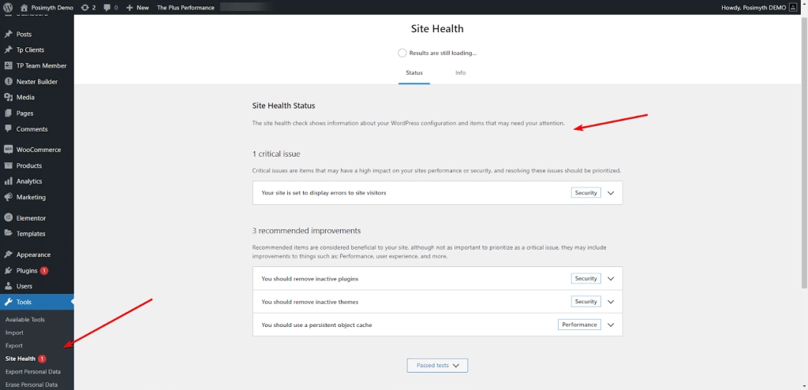Image resolution: width=808 pixels, height=390 pixels.
Task: Click the Performance badge on object cache row
Action: pyautogui.click(x=579, y=325)
